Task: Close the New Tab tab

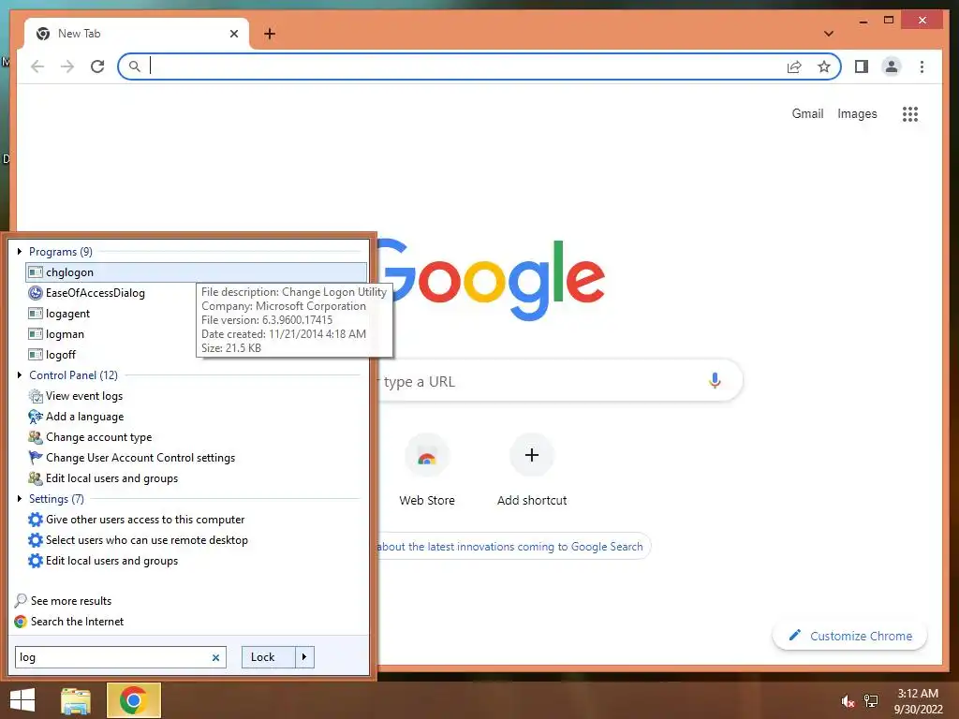Action: pos(233,34)
